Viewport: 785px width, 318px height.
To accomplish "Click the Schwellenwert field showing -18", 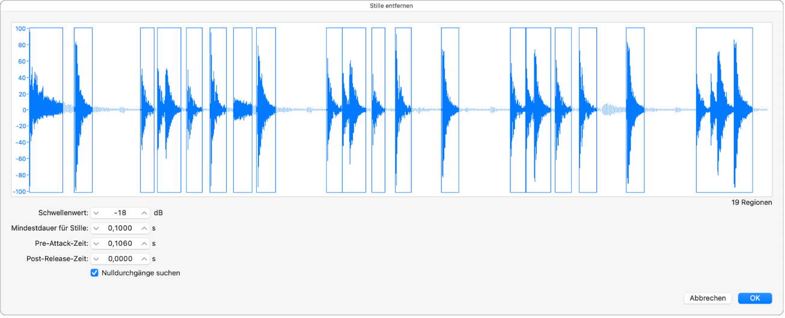I will point(120,213).
